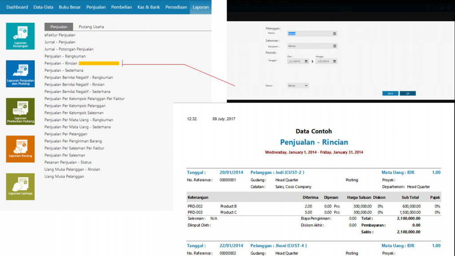The height and width of the screenshot is (256, 455).
Task: Open the Laporan Keuangan report category
Action: point(20,36)
